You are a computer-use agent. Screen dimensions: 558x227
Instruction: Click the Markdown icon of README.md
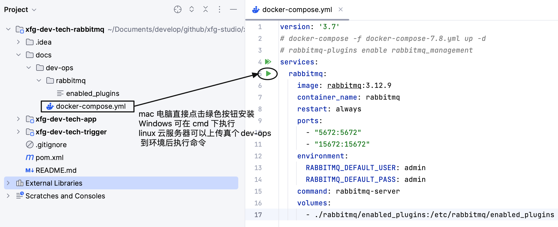click(30, 170)
